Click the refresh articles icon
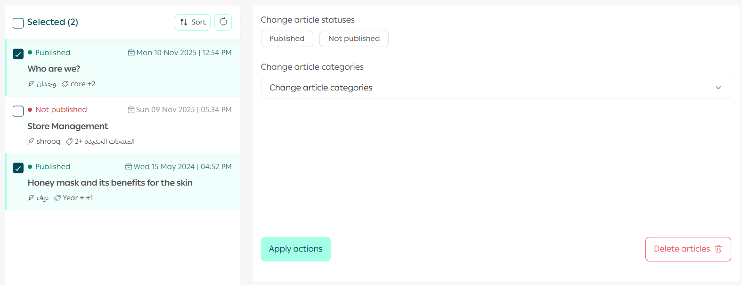 (x=223, y=22)
